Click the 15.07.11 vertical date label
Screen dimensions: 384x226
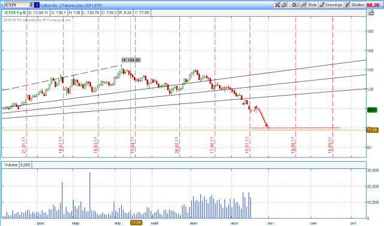click(247, 145)
